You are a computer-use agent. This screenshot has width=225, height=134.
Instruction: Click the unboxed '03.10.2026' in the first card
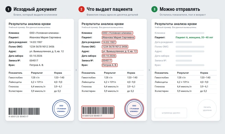pos(36,56)
